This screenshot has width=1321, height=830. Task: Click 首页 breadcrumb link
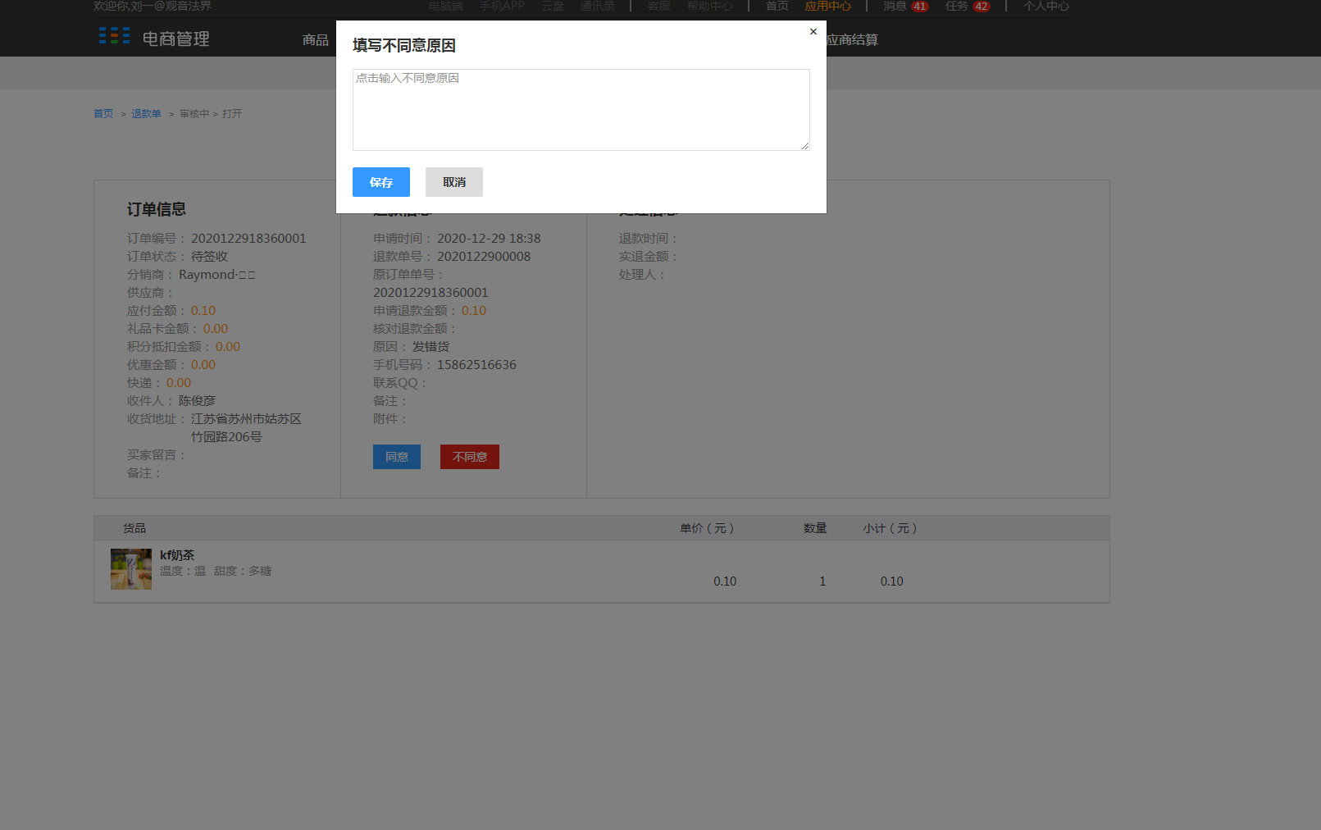(103, 114)
